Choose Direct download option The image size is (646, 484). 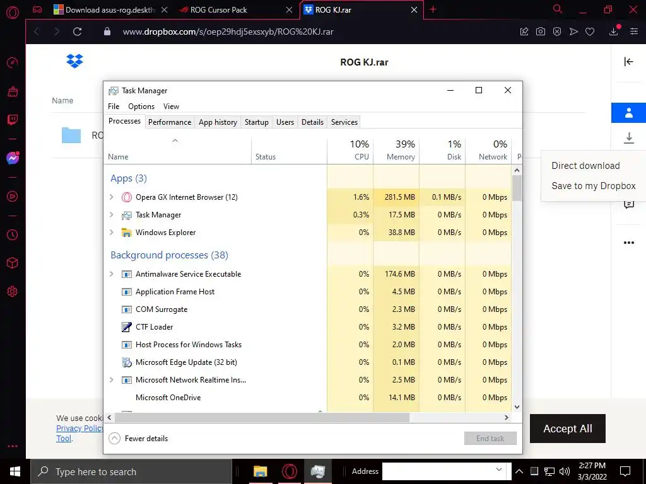(x=585, y=166)
